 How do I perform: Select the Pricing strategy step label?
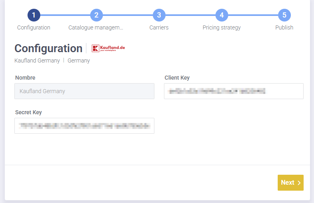[221, 27]
